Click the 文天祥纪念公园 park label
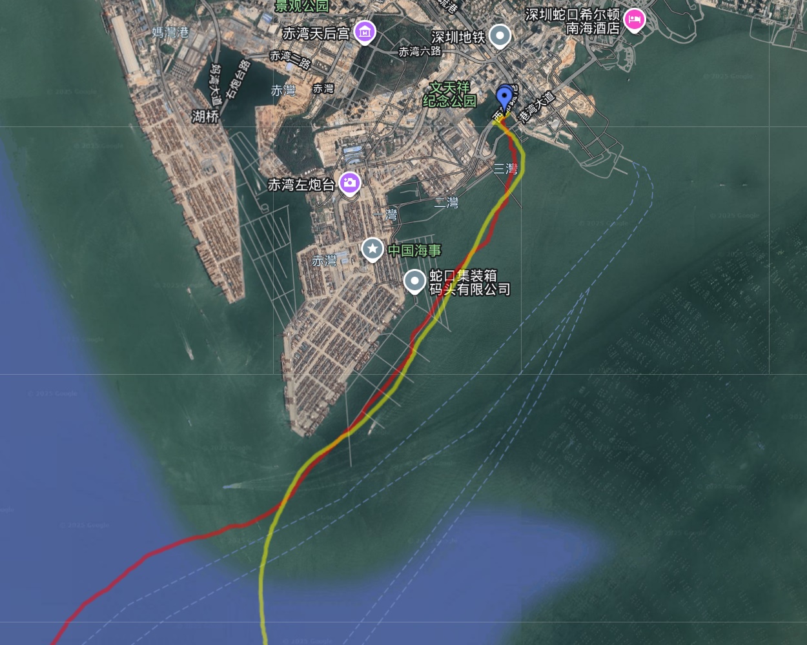The height and width of the screenshot is (645, 807). coord(450,94)
